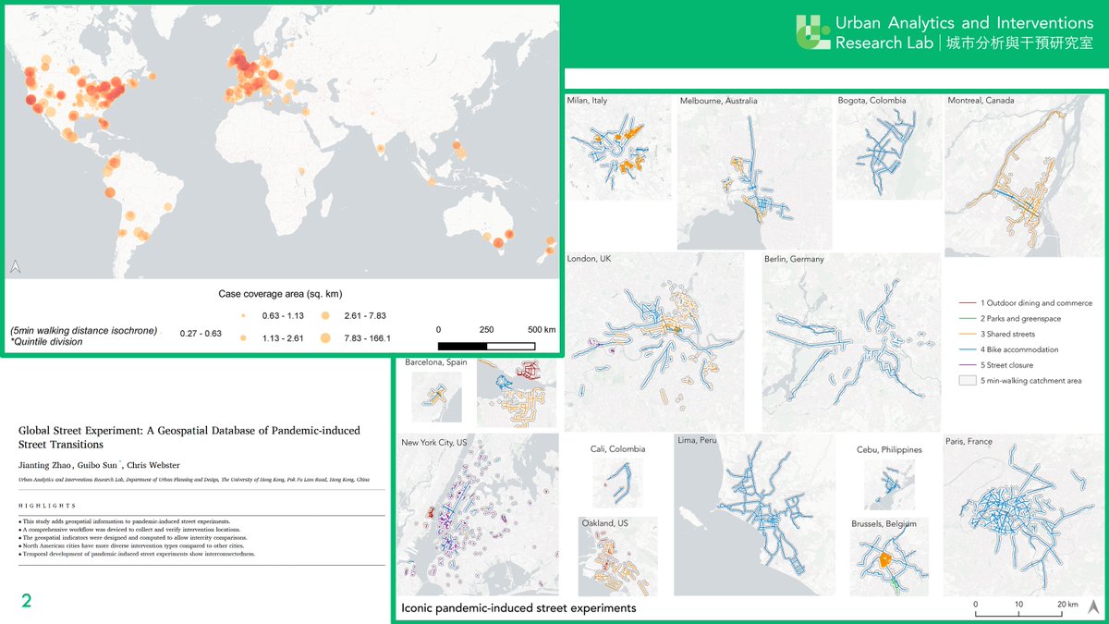
Task: Click the Shared streets orange line swatch
Action: (968, 334)
